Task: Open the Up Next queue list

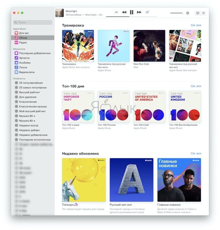Action: pyautogui.click(x=203, y=13)
